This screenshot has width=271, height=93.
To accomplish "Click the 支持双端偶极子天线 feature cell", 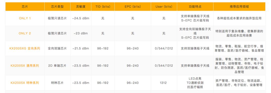I will pyautogui.click(x=195, y=48).
